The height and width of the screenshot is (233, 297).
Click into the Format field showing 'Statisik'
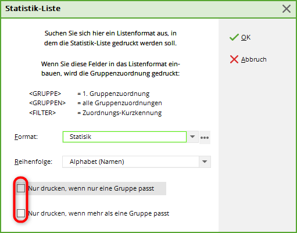click(x=124, y=137)
